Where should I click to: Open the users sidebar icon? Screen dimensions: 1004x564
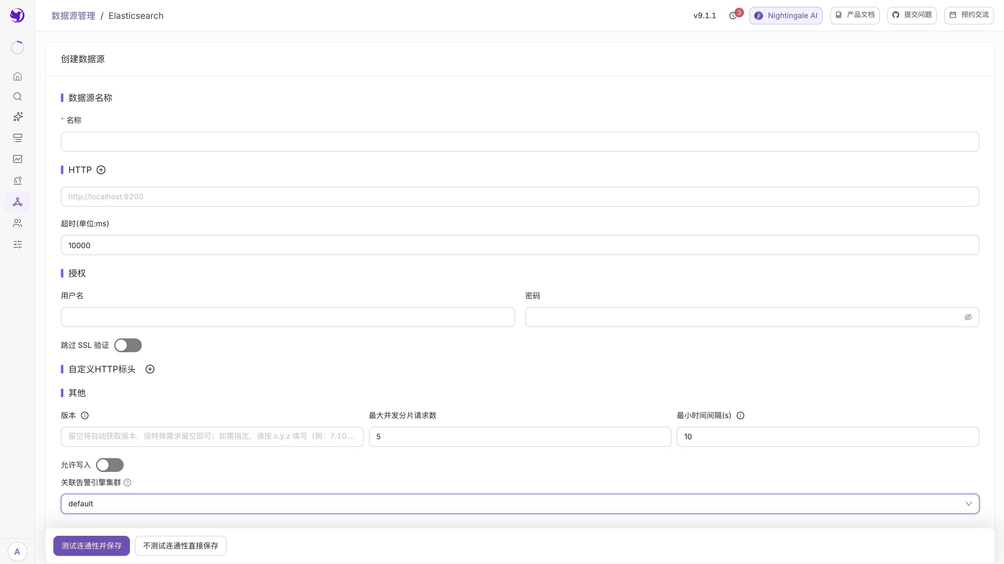point(18,223)
